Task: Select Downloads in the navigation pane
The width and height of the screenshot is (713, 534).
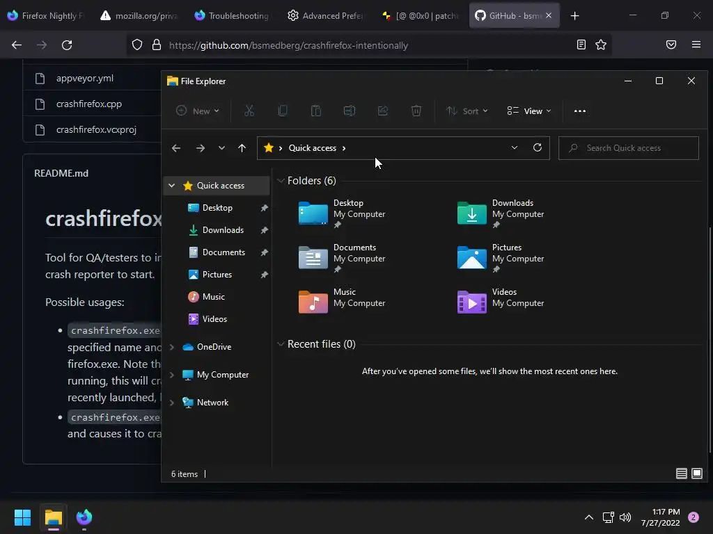Action: click(223, 229)
